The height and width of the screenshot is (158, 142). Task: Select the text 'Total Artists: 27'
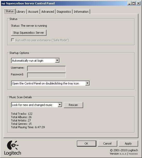[x=21, y=120]
